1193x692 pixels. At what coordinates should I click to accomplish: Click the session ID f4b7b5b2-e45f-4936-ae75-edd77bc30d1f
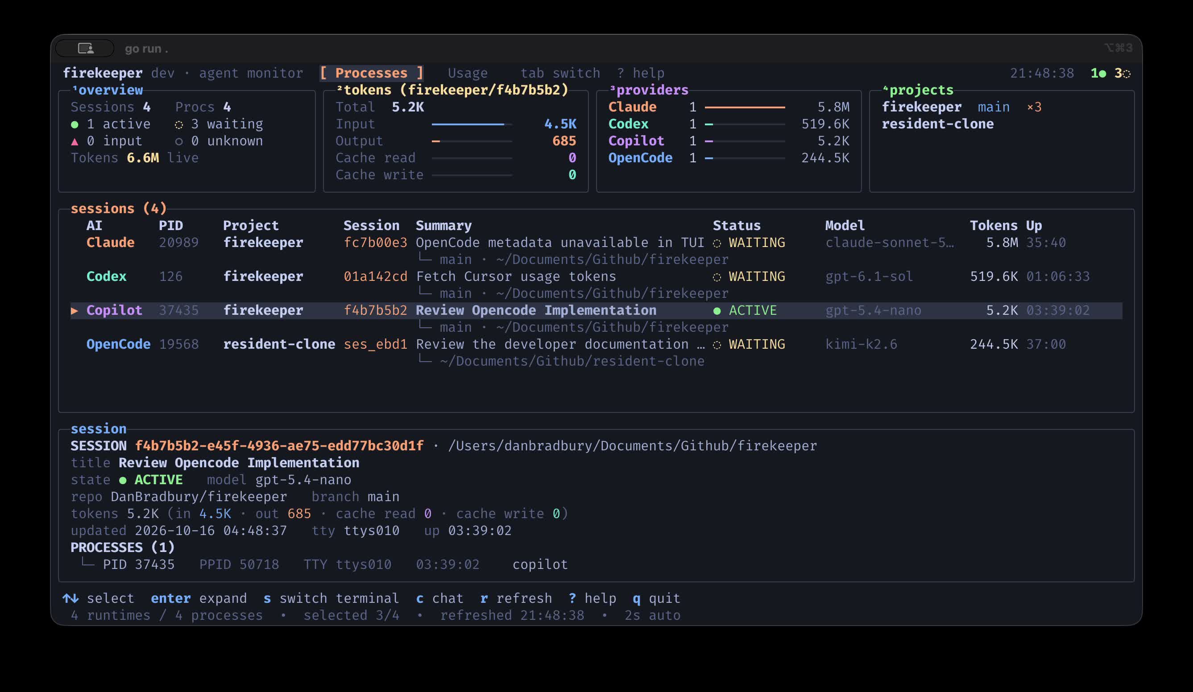[x=279, y=445]
